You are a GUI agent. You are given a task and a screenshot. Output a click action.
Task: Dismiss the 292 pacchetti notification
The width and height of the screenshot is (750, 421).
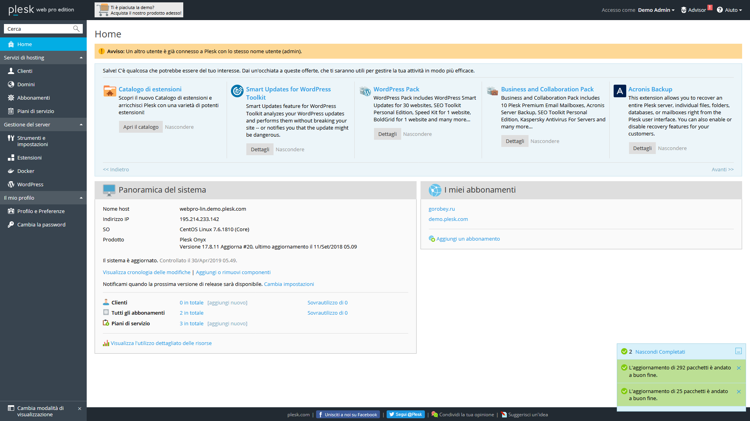[x=739, y=368]
